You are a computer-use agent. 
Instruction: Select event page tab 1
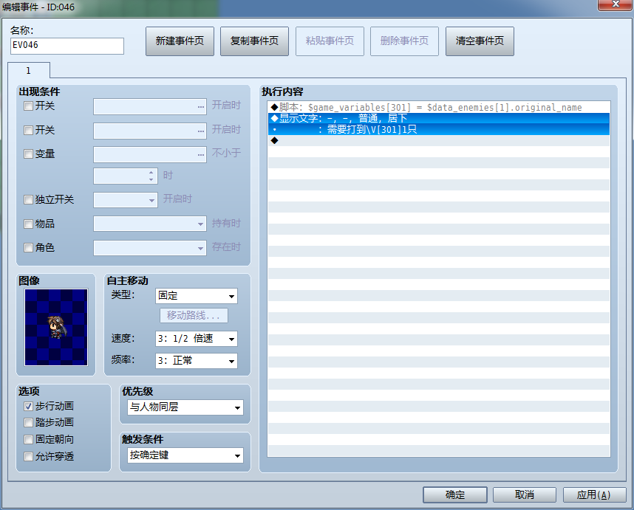tap(29, 70)
